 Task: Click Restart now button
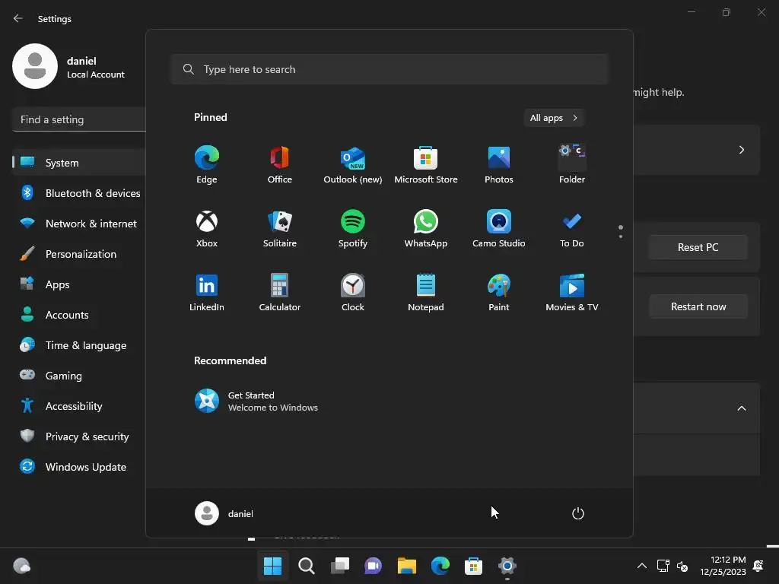coord(698,306)
